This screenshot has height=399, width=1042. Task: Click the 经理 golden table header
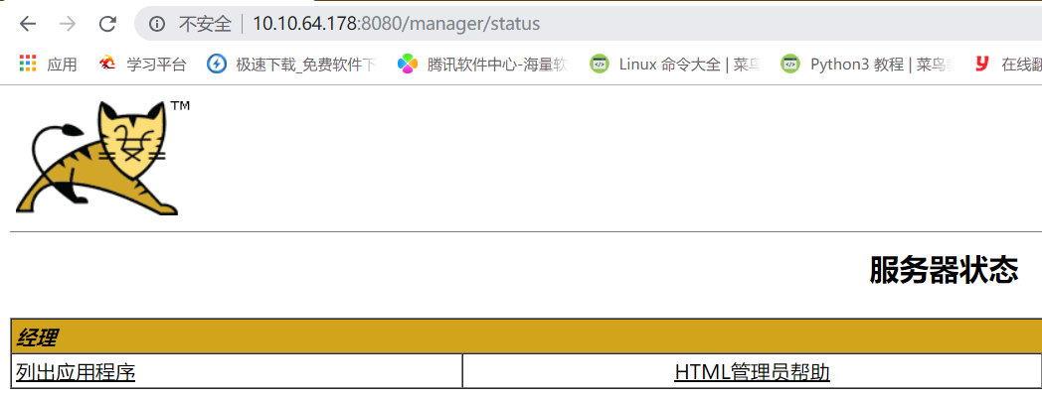(526, 336)
